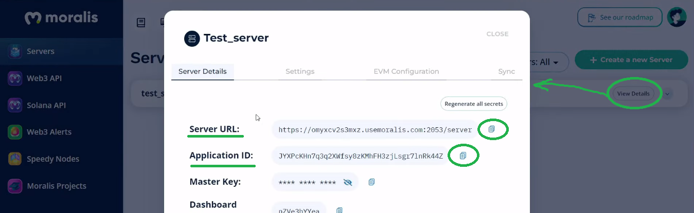Open Web3 API in the sidebar
The image size is (694, 213).
coord(61,79)
